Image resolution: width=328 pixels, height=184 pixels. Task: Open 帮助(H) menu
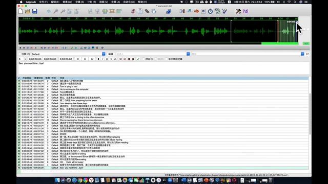tap(142, 2)
